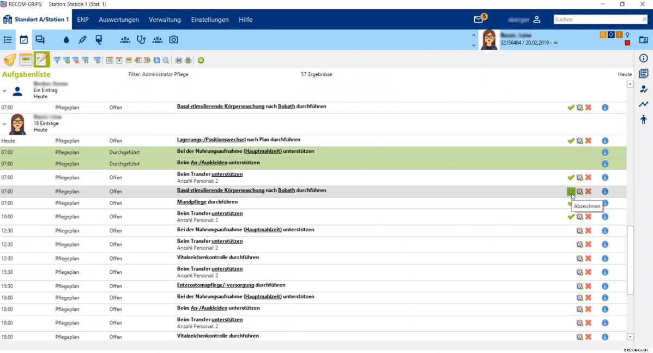The height and width of the screenshot is (353, 653).
Task: Click the syringe injection icon
Action: click(x=82, y=40)
